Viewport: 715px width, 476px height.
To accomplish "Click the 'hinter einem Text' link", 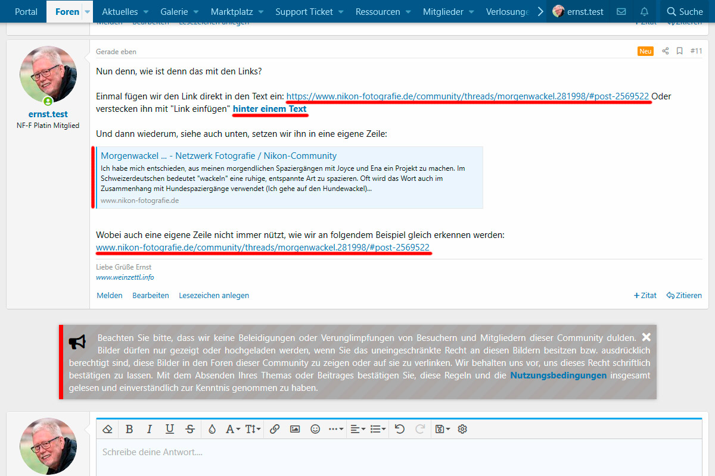I will [x=270, y=109].
